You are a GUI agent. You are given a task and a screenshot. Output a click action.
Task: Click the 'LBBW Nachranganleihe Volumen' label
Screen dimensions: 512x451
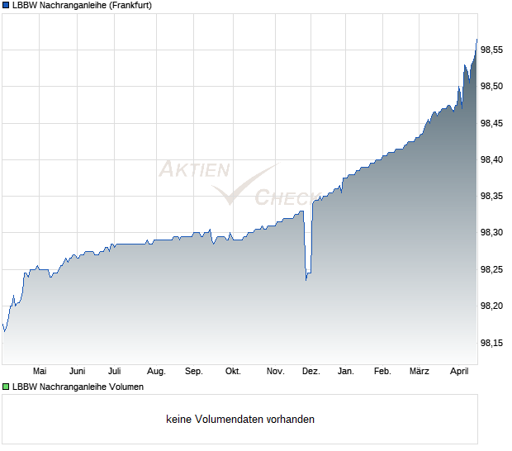[x=78, y=387]
